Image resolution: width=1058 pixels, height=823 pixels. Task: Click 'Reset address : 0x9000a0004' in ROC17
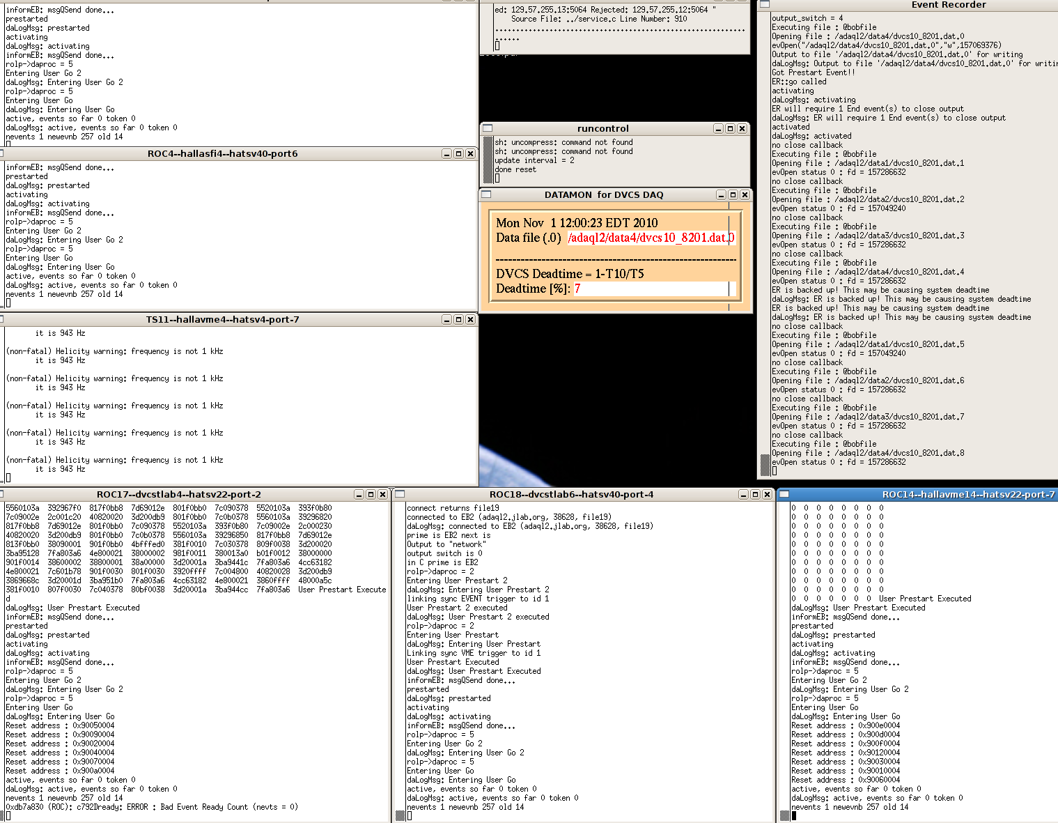tap(60, 771)
